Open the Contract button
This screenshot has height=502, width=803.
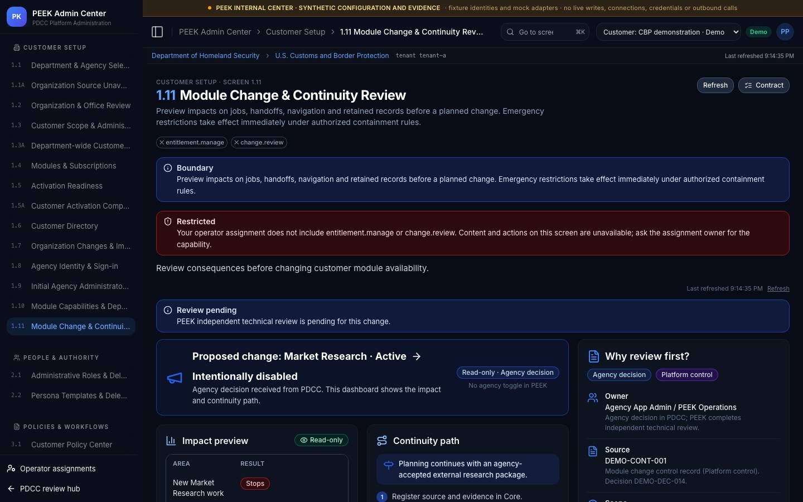(763, 85)
